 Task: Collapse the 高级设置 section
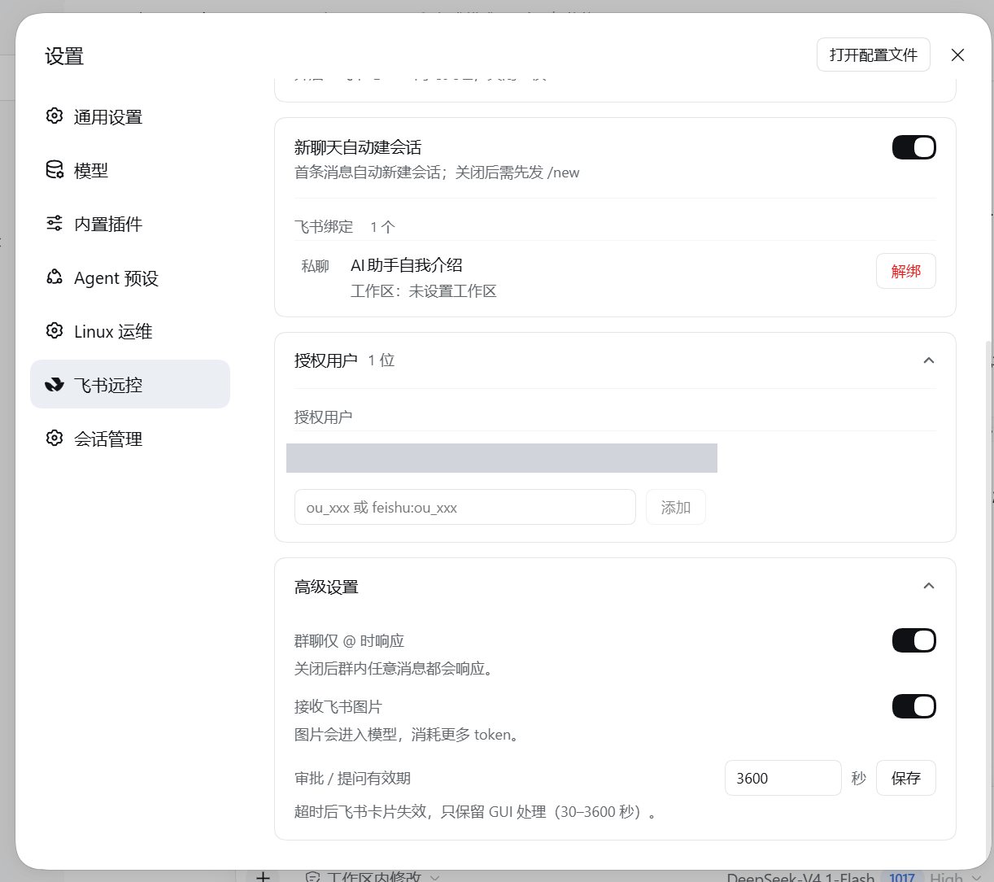pyautogui.click(x=928, y=586)
